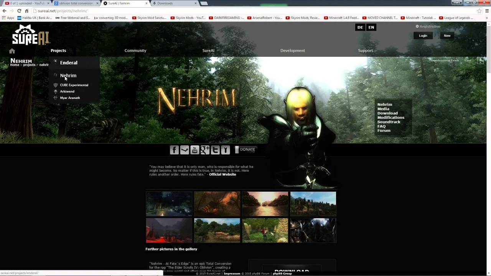Open Modifications in the side menu

tap(391, 118)
